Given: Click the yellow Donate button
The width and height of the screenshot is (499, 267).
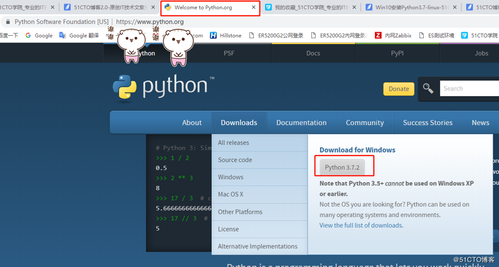Looking at the screenshot, I should click(x=398, y=89).
